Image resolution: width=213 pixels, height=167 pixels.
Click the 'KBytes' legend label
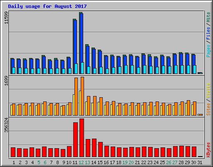[208, 150]
